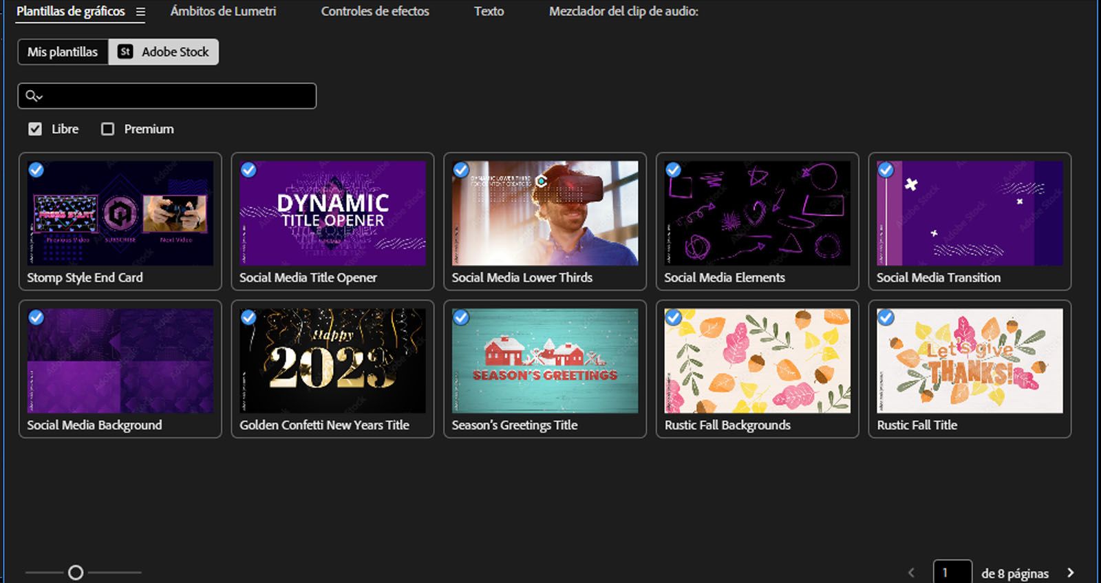Open the Ámbitos de Lumetri tab

coord(223,12)
